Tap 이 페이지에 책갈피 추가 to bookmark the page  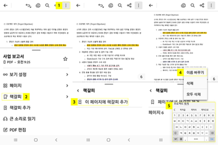(x=103, y=102)
